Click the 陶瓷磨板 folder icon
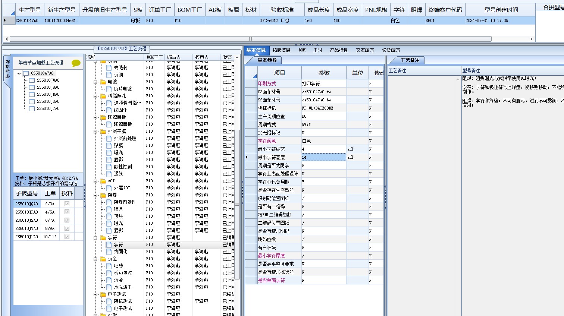Screen dimensions: 564x316 coord(103,117)
